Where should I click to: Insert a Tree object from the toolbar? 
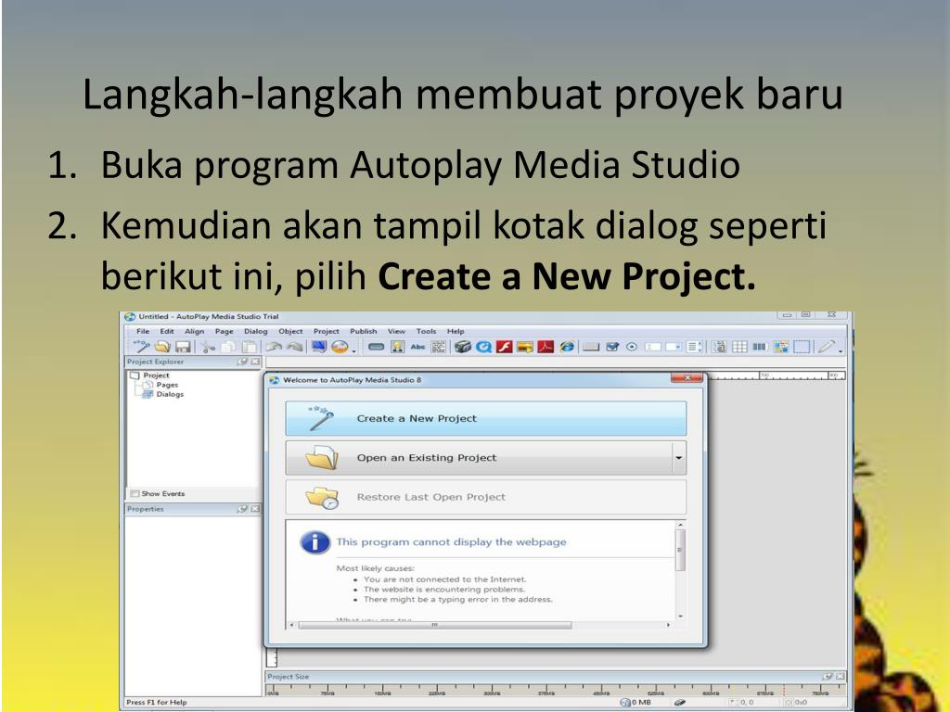719,347
